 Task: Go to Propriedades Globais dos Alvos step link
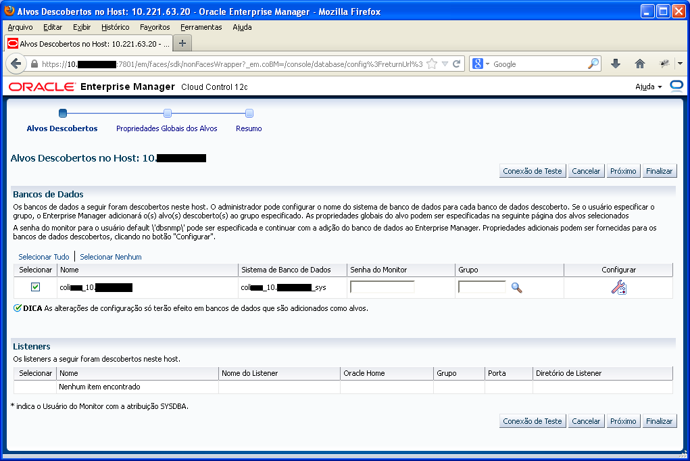pyautogui.click(x=167, y=128)
